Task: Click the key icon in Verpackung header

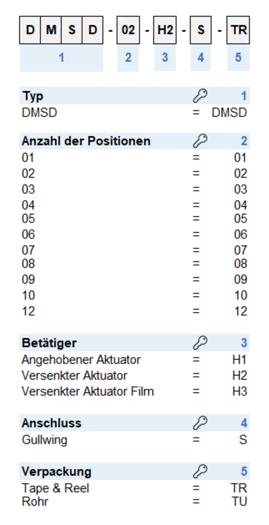Action: [200, 472]
